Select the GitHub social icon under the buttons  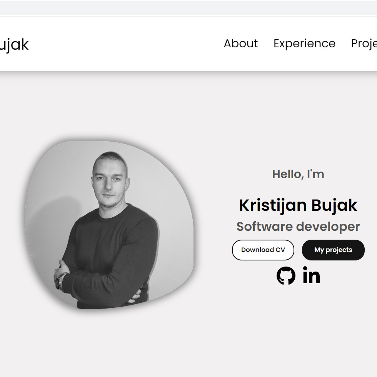click(285, 275)
